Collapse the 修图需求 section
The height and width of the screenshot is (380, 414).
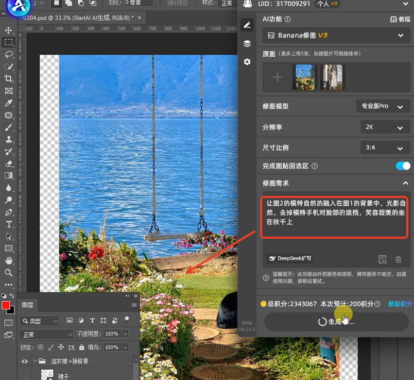tap(405, 183)
